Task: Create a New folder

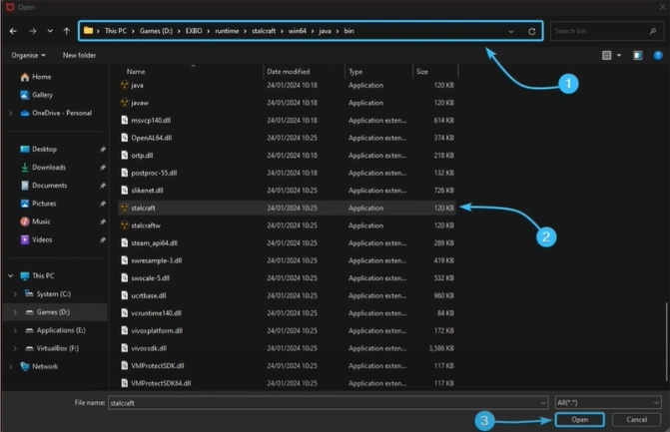Action: coord(79,56)
